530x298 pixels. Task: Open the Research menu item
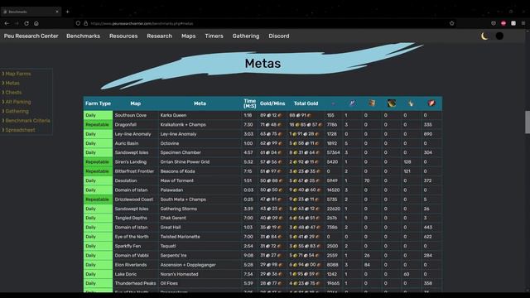(x=160, y=36)
